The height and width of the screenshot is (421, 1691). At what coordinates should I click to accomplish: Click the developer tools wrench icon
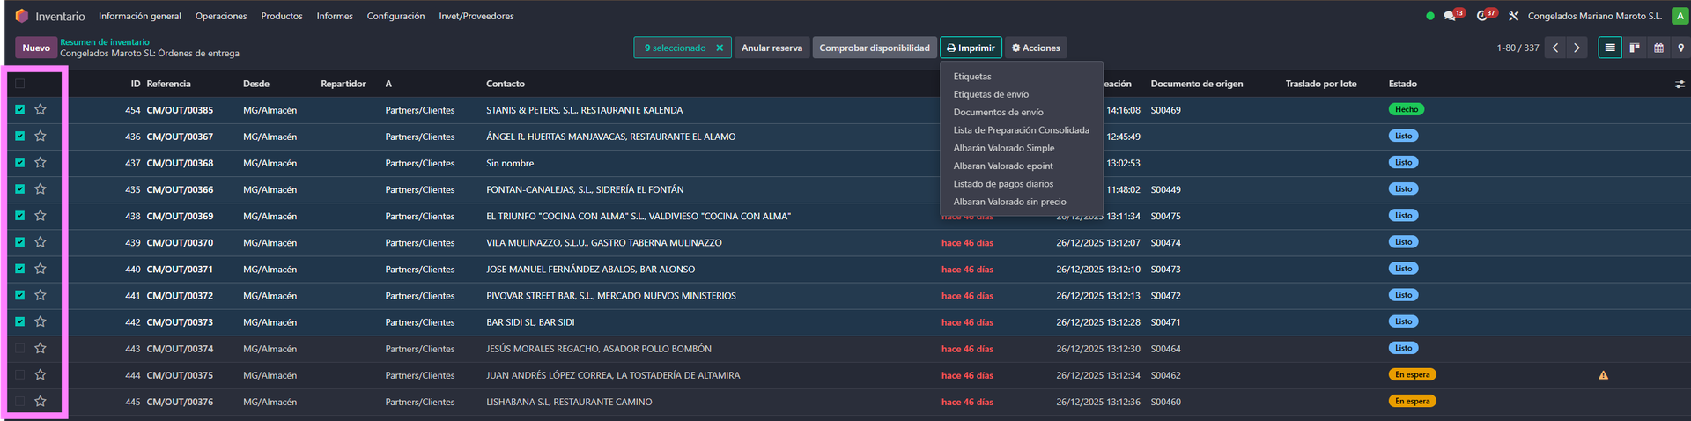pyautogui.click(x=1513, y=16)
